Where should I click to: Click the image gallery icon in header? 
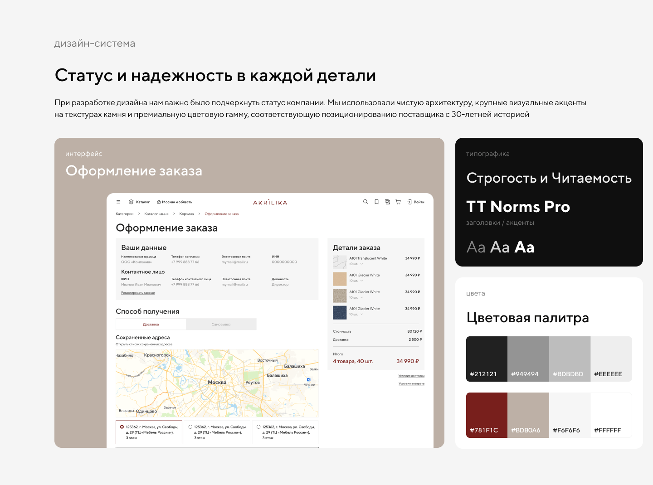[387, 202]
